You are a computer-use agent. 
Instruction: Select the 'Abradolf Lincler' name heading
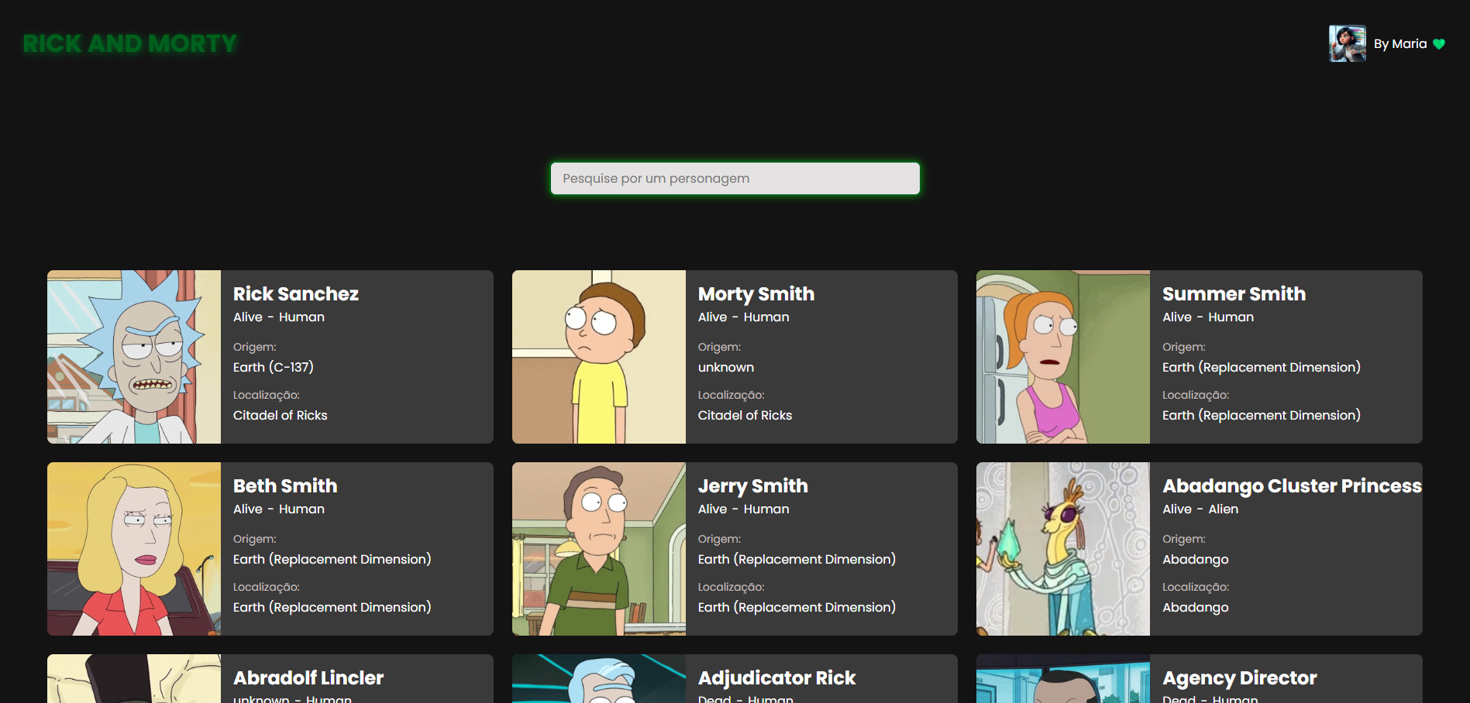308,678
